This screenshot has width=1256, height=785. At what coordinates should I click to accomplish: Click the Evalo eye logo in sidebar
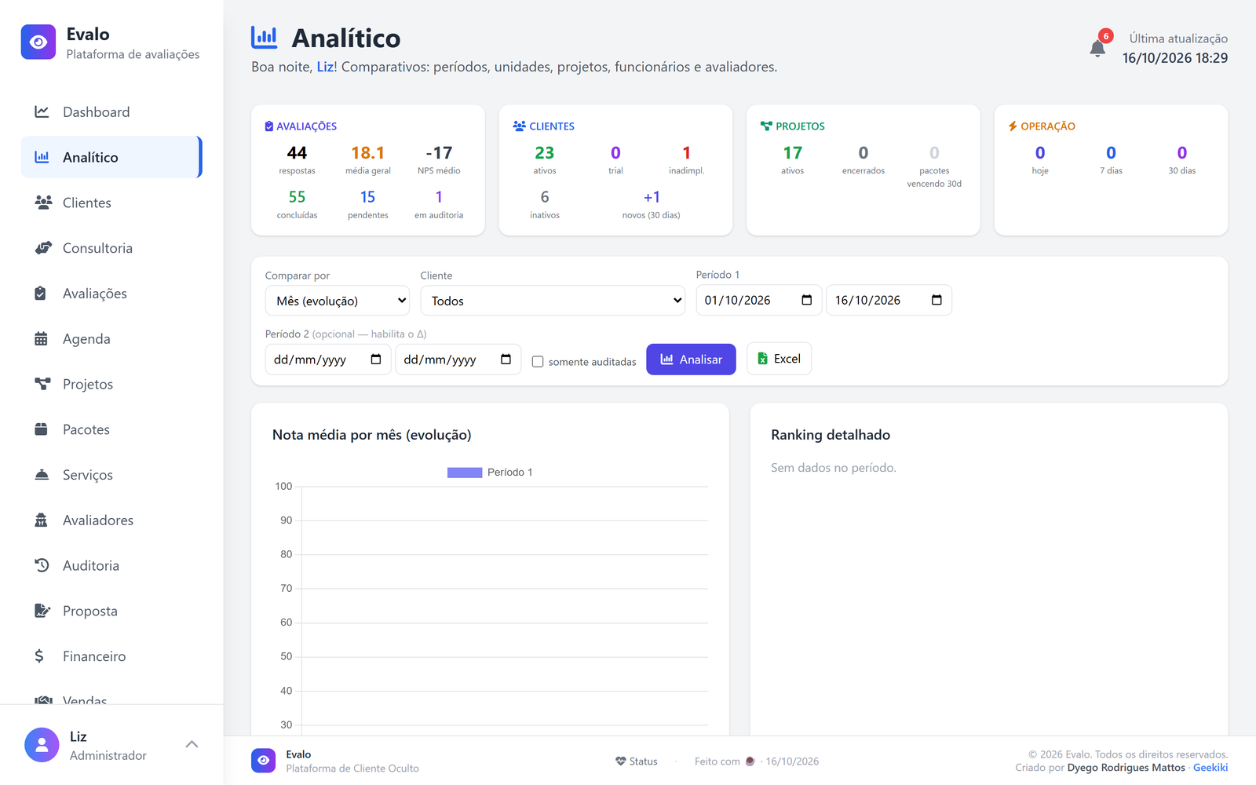click(x=38, y=42)
